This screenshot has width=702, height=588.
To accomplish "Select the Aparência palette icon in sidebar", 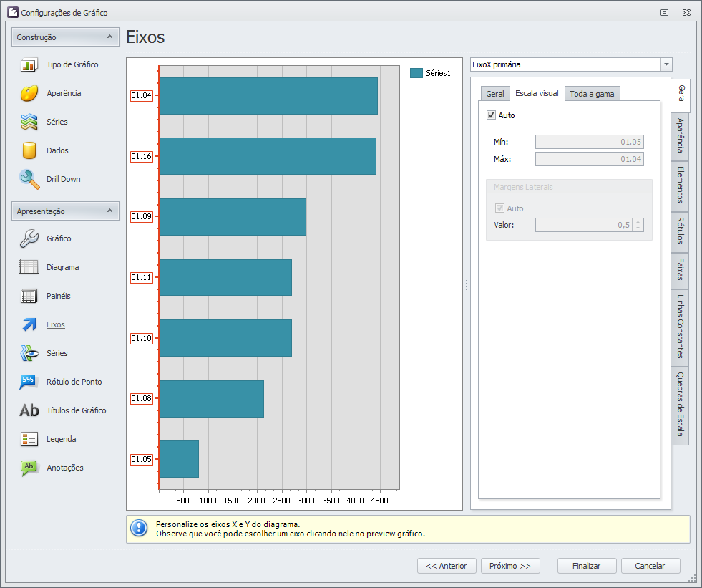I will [x=29, y=93].
